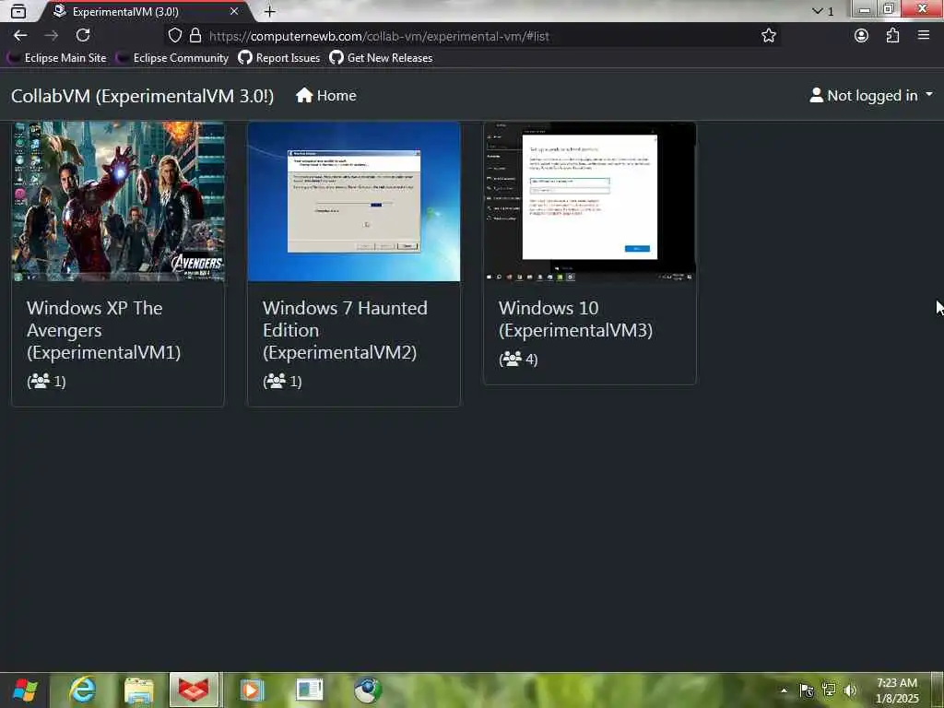The height and width of the screenshot is (708, 944).
Task: Click the active red browser taskbar icon
Action: point(194,690)
